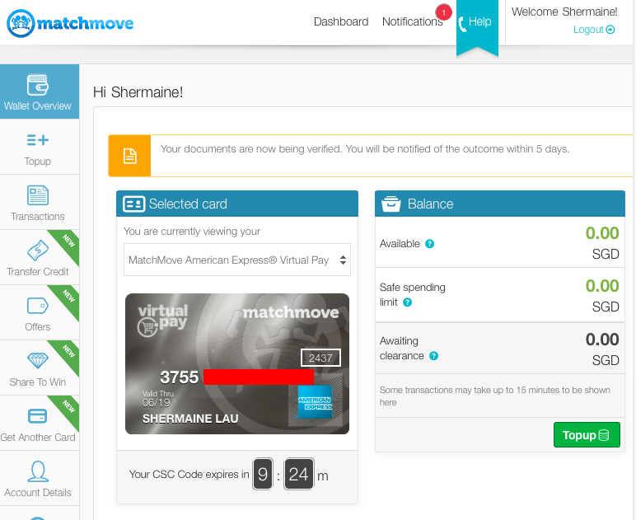Image resolution: width=636 pixels, height=520 pixels.
Task: Open Topup from the sidebar icon
Action: 38,140
